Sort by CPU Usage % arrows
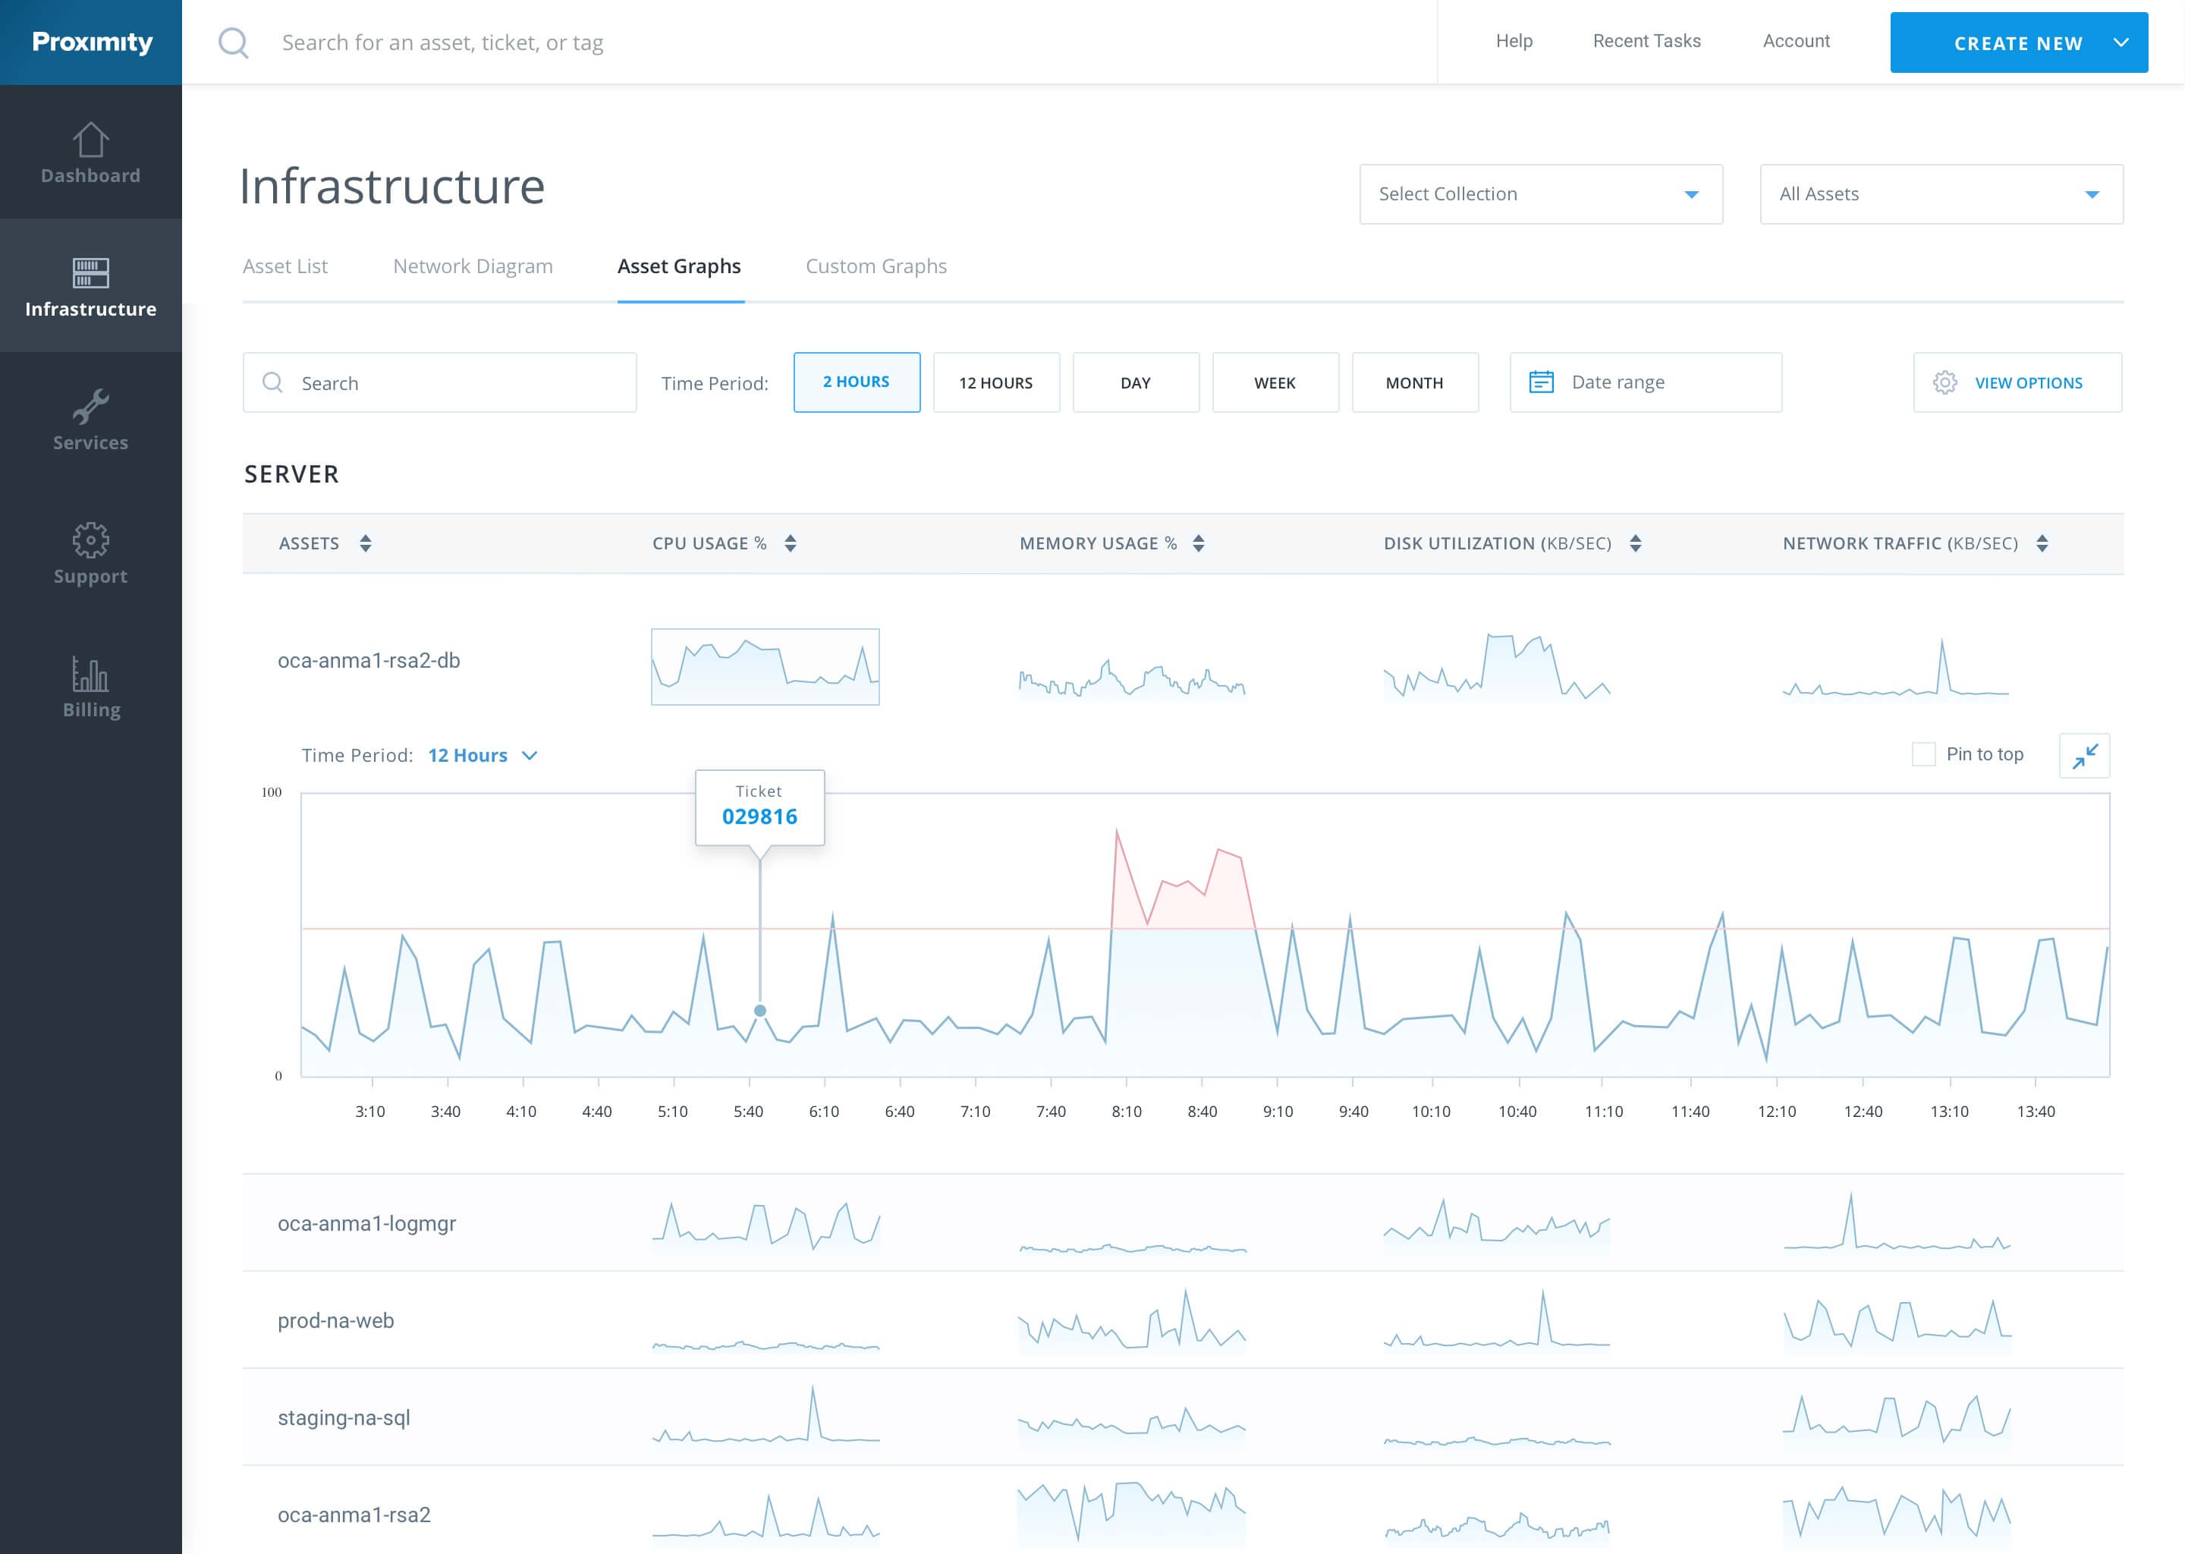The width and height of the screenshot is (2185, 1554). coord(791,543)
